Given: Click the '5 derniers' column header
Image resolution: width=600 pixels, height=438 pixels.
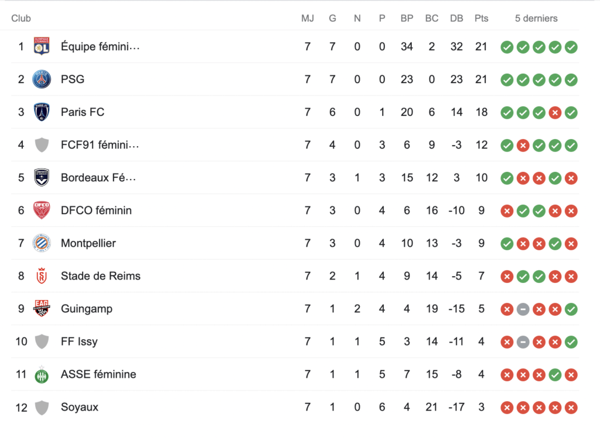Looking at the screenshot, I should point(536,18).
